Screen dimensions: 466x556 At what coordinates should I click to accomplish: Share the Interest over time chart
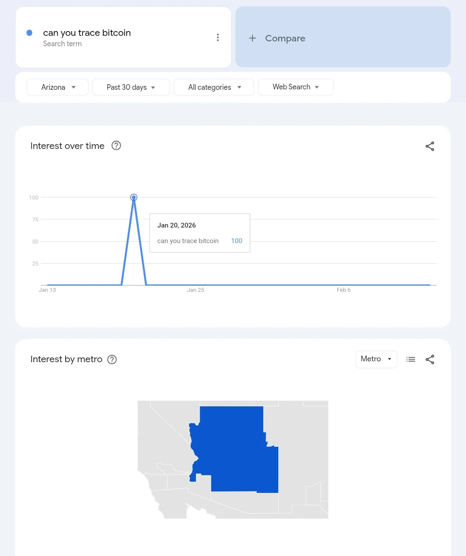[x=430, y=146]
